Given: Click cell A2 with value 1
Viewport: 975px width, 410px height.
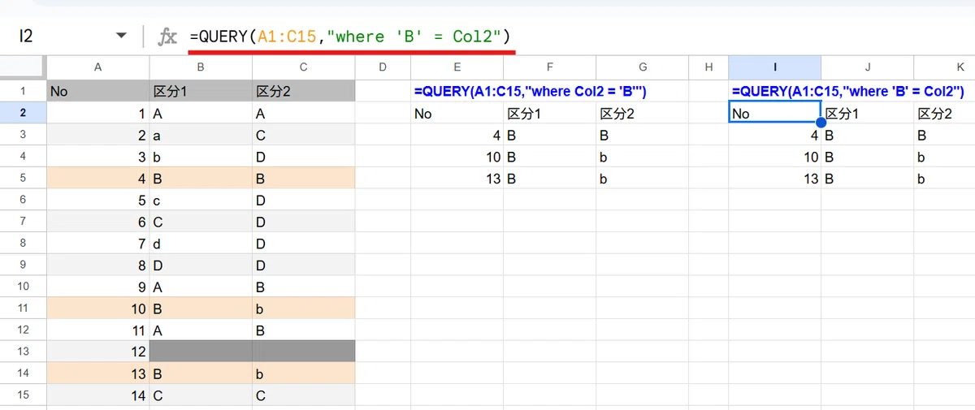Looking at the screenshot, I should click(x=98, y=113).
